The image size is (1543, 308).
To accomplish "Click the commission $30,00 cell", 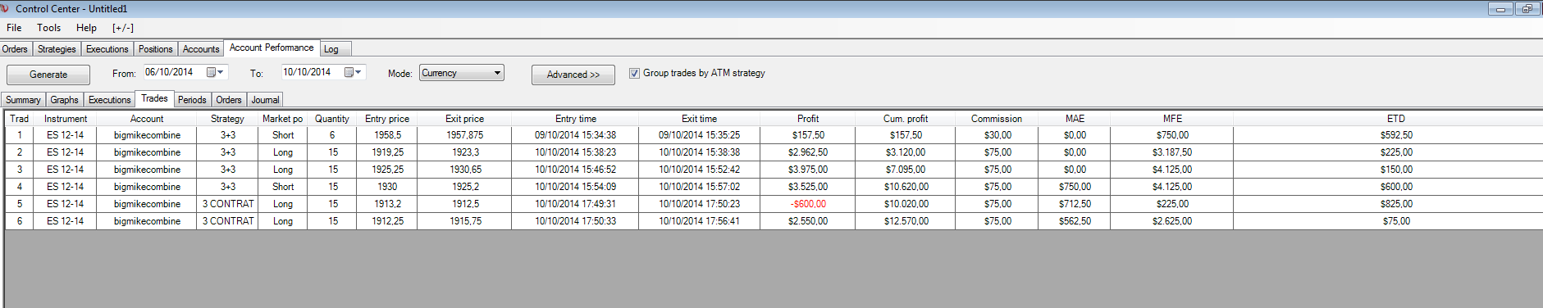I will pos(997,135).
